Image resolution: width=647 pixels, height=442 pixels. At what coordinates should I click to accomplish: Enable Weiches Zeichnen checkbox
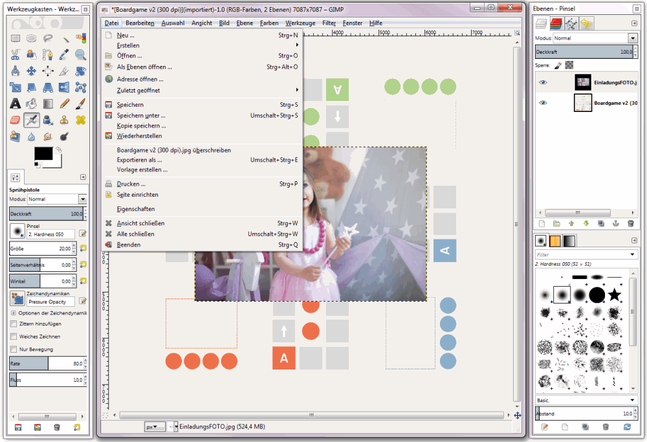pyautogui.click(x=14, y=337)
